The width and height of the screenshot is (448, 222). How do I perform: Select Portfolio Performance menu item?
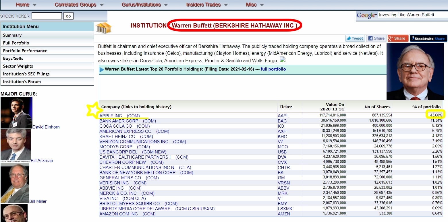(x=47, y=50)
